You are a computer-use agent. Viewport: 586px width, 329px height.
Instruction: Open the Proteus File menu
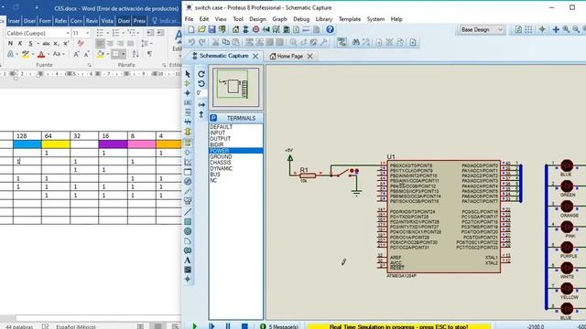190,19
